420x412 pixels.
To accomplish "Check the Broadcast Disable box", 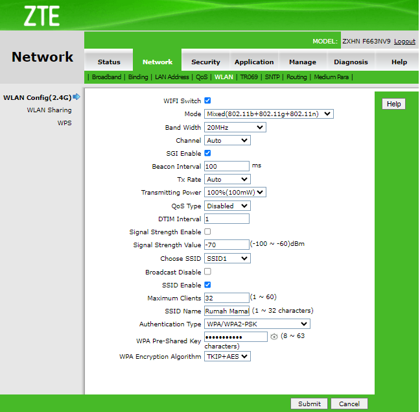I will (207, 272).
